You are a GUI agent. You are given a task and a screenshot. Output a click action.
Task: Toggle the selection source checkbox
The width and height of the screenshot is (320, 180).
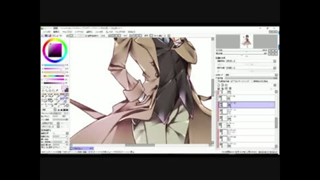[252, 81]
